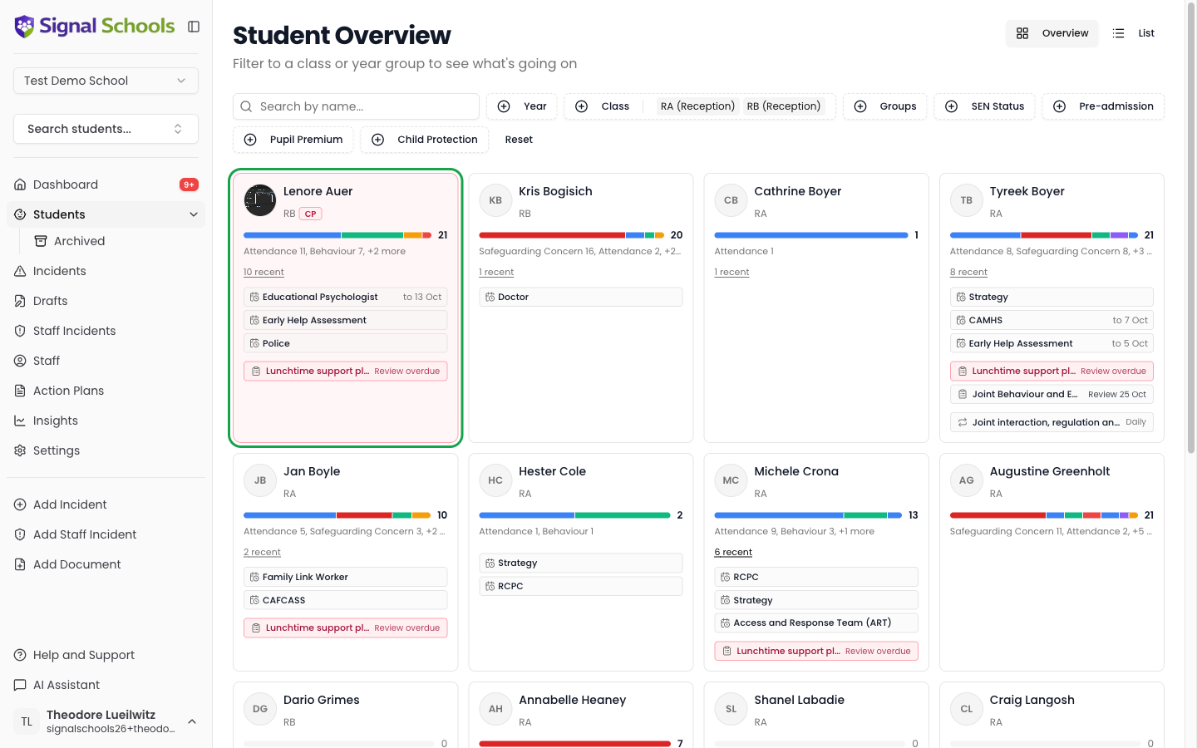Switch to Overview grid view
Screen dimensions: 1197x748
coord(1052,33)
